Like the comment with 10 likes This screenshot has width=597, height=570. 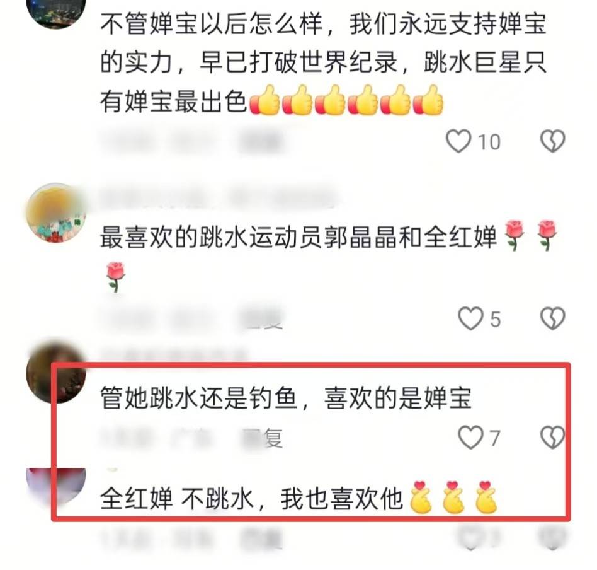[x=458, y=141]
